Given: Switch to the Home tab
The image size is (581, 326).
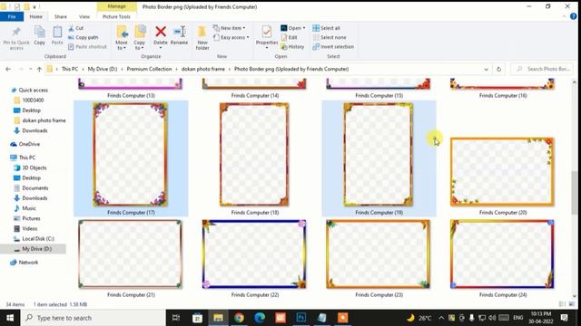Looking at the screenshot, I should (x=36, y=16).
